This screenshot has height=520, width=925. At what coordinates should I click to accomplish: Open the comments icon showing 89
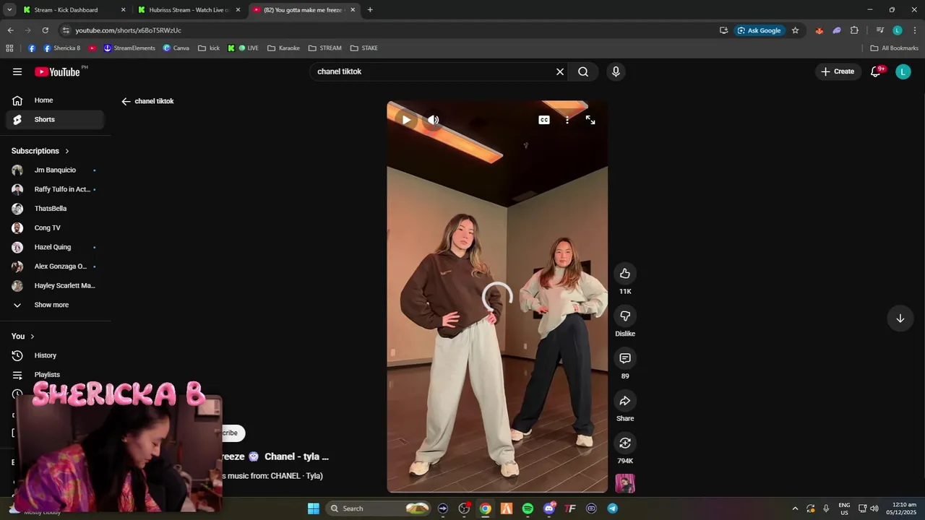pyautogui.click(x=625, y=358)
